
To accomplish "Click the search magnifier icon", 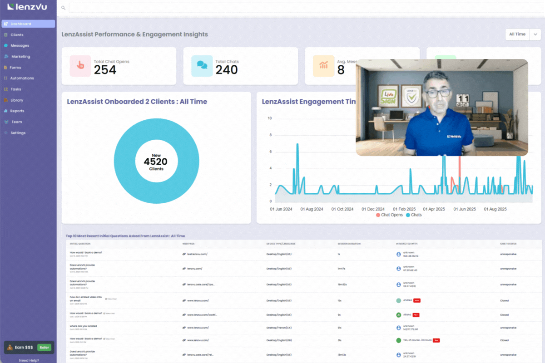I will (63, 8).
